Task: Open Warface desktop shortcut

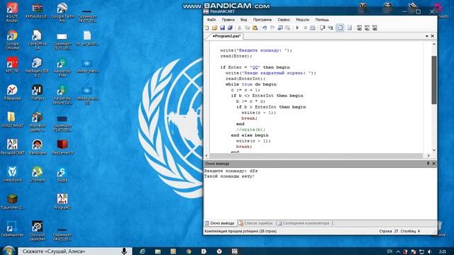Action: [37, 93]
